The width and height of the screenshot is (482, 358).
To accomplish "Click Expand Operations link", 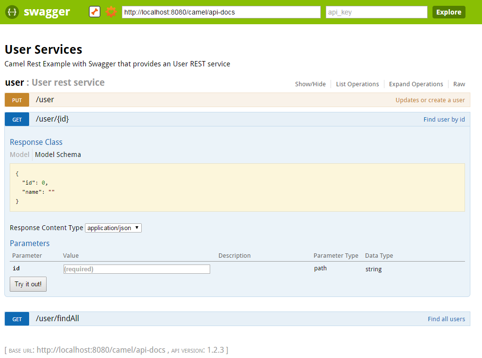I will click(416, 84).
